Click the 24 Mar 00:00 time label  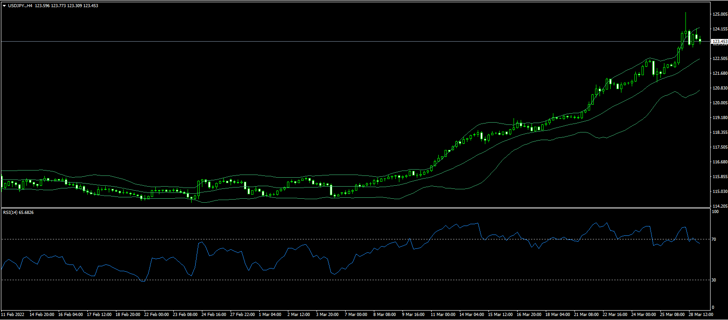(x=643, y=315)
